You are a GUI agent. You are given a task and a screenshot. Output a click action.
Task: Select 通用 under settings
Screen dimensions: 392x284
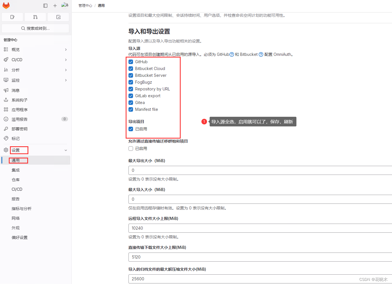(36, 160)
